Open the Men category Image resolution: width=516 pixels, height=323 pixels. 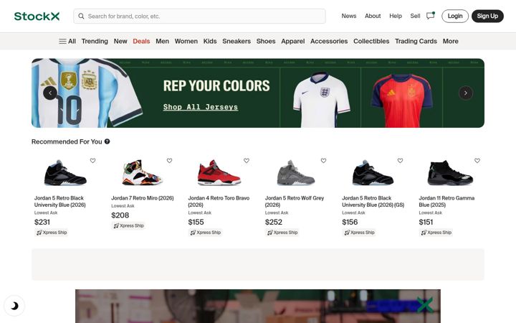(x=162, y=41)
